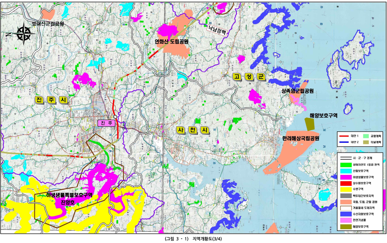
Task: Click the 수변구역 legend text
Action: (359, 189)
